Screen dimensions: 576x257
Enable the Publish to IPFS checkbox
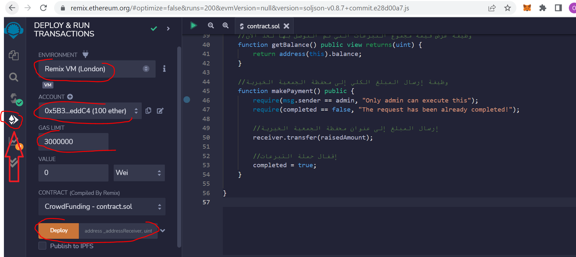[x=42, y=246]
